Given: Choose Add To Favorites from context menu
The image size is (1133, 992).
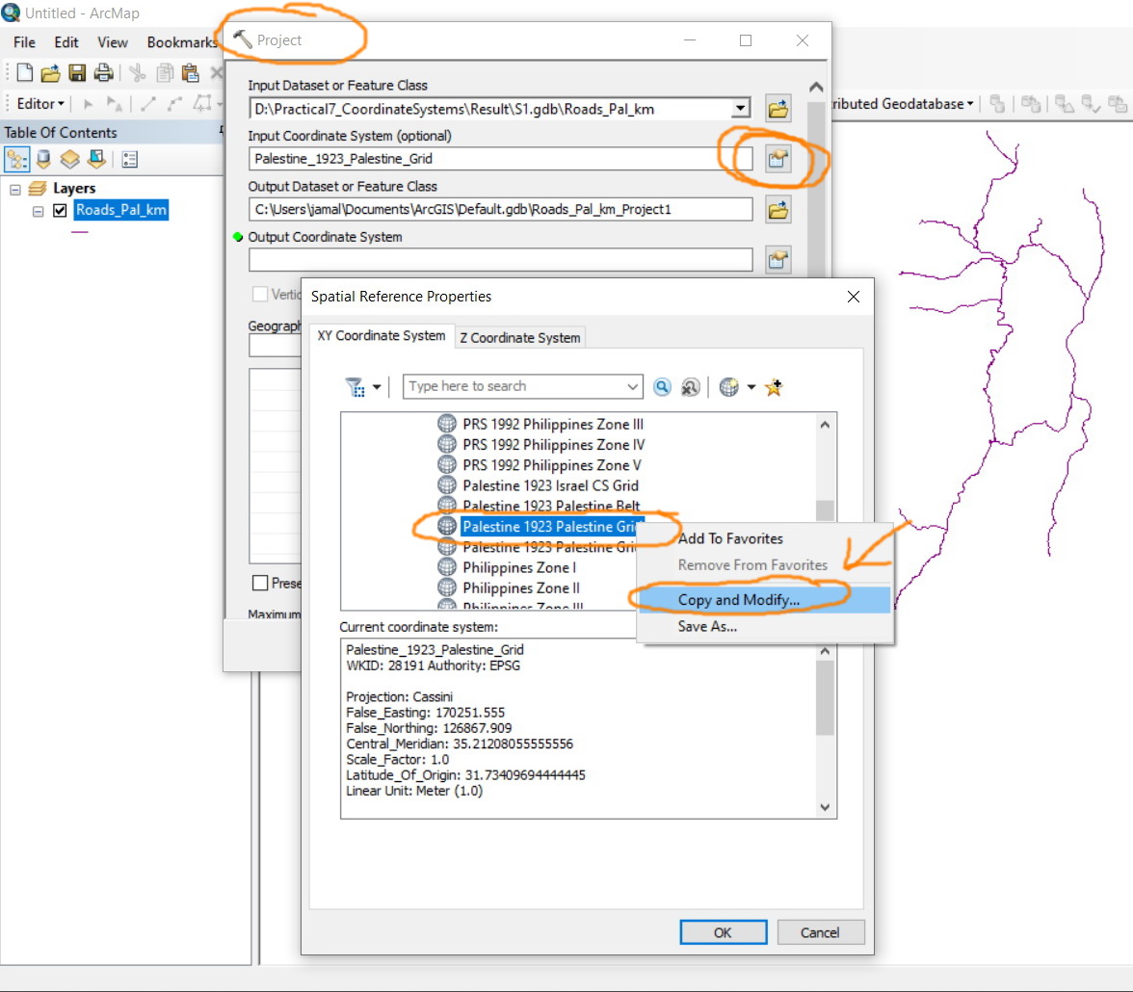Looking at the screenshot, I should point(730,539).
